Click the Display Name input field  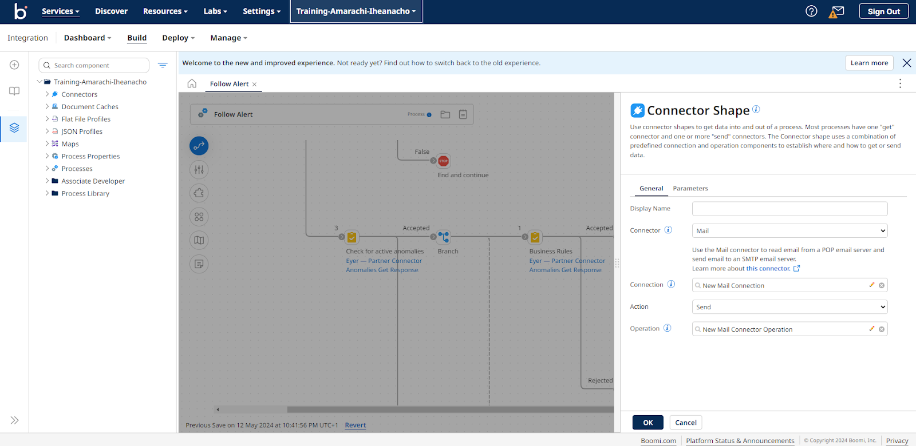(x=789, y=209)
